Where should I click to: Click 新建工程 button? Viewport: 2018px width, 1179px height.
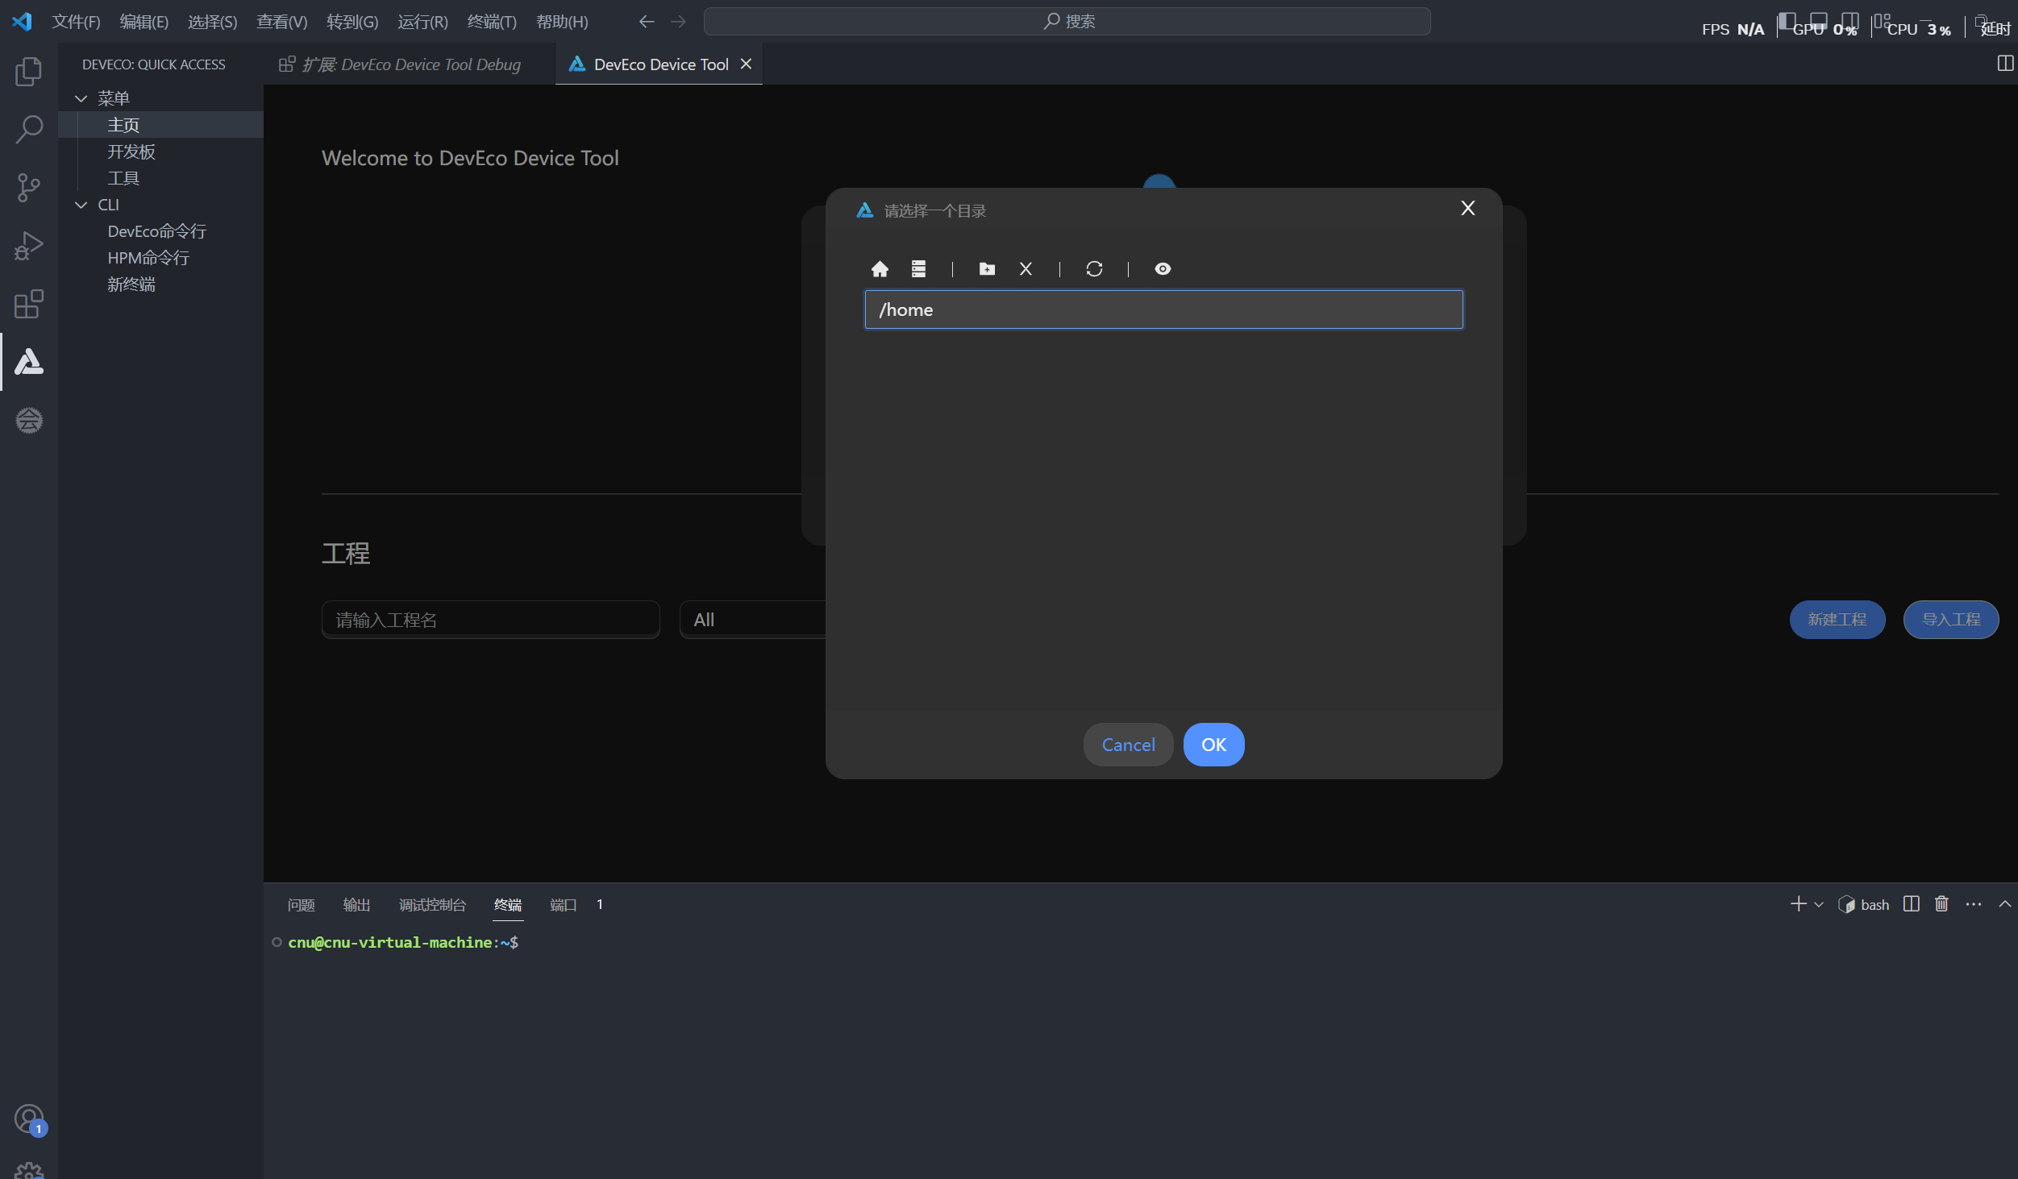[x=1837, y=620]
